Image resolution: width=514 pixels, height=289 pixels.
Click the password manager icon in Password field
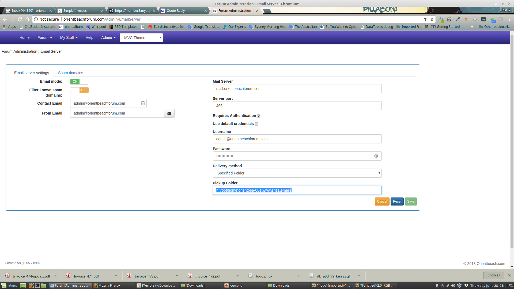coord(376,156)
